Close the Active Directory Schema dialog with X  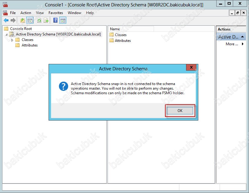point(191,67)
